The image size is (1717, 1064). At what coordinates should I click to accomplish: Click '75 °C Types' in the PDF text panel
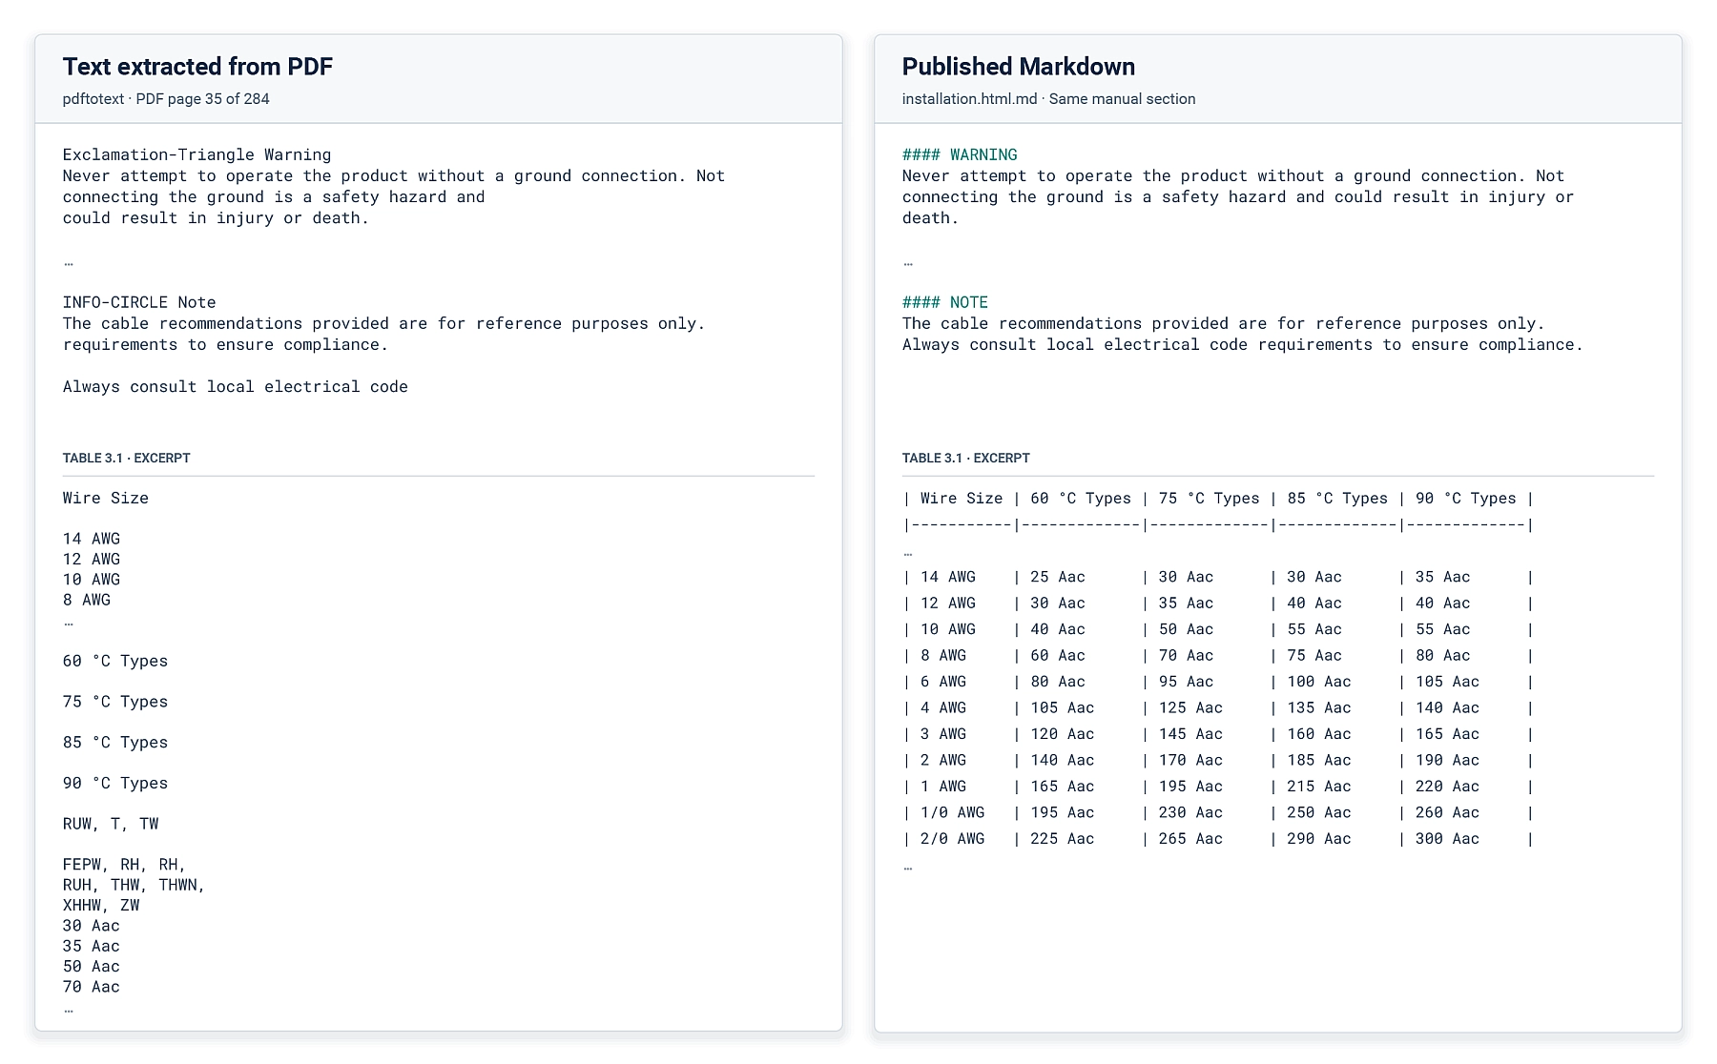(x=115, y=702)
